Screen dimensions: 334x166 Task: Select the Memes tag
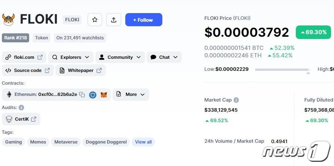point(38,142)
